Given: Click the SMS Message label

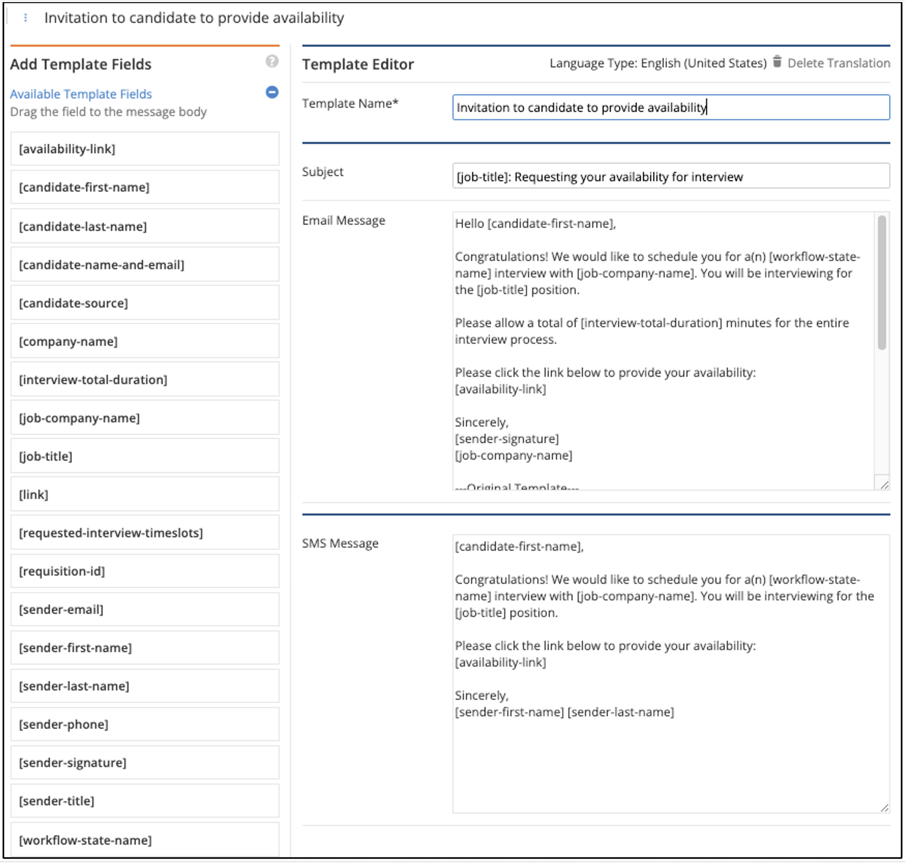Looking at the screenshot, I should (x=340, y=543).
